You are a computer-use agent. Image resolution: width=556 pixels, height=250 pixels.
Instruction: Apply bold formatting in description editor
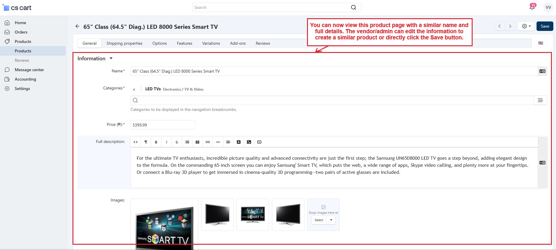[x=156, y=142]
